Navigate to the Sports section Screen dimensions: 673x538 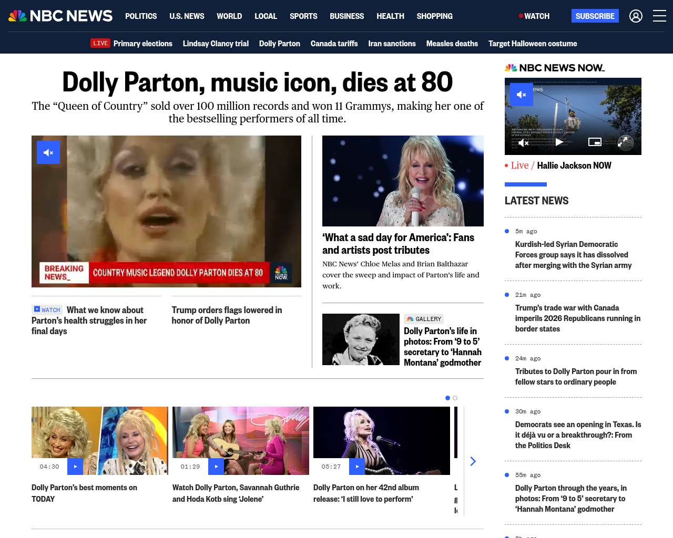(303, 16)
